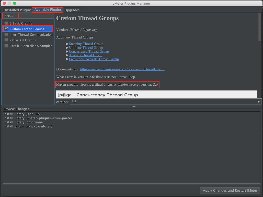The height and width of the screenshot is (197, 263).
Task: Uncheck the Custom Thread Groups checkbox
Action: click(x=6, y=29)
